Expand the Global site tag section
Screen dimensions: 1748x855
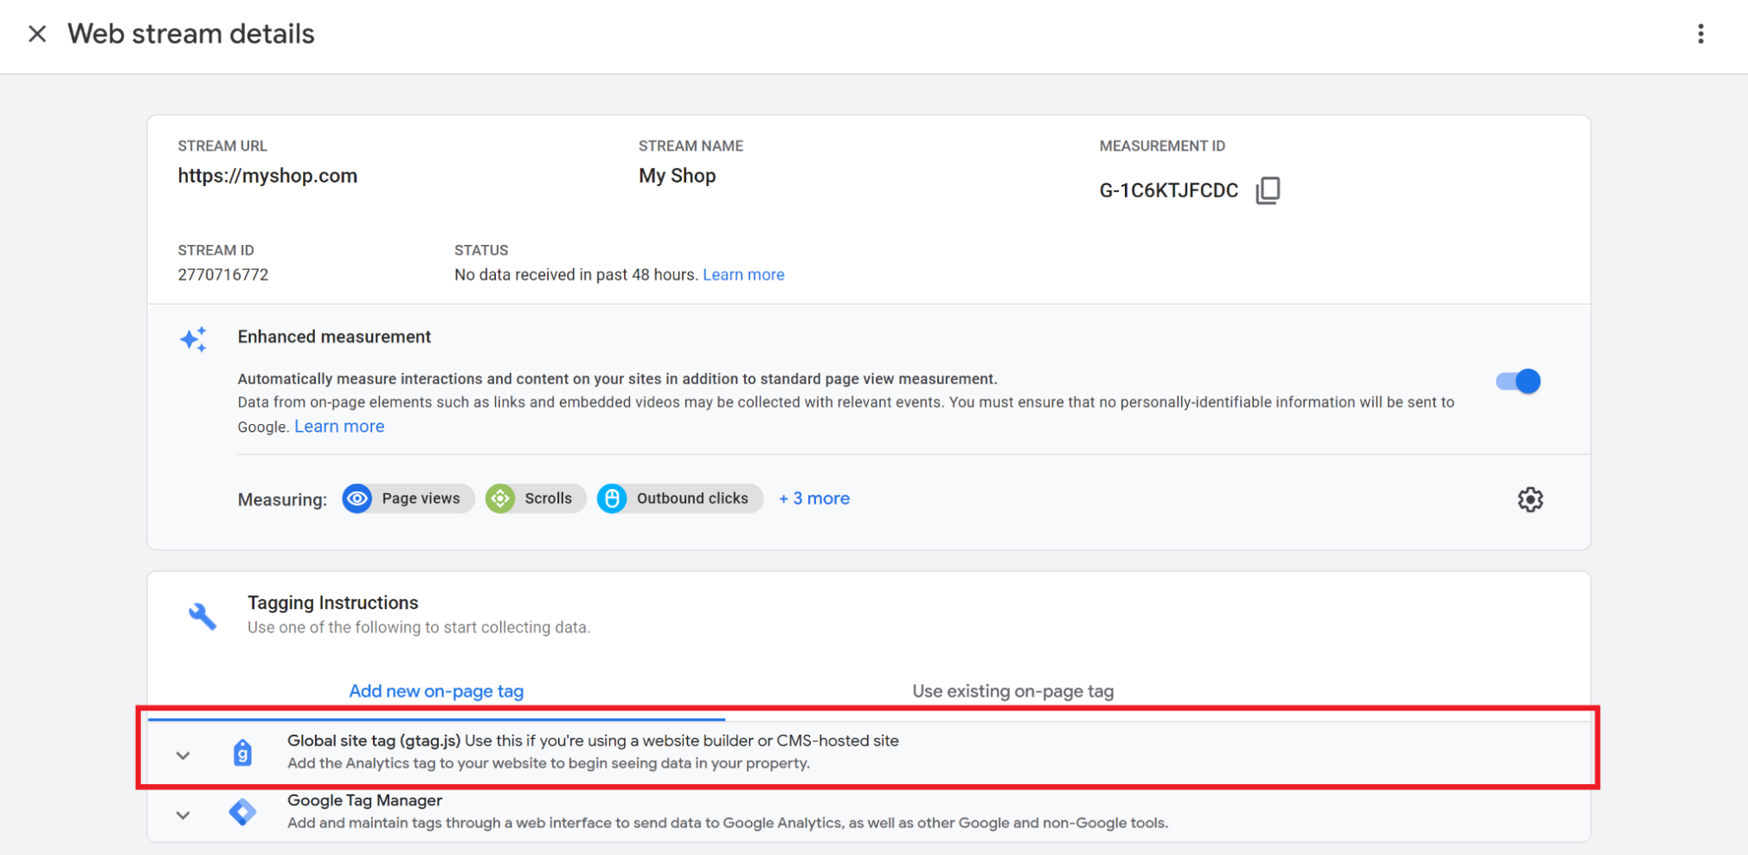(x=183, y=755)
